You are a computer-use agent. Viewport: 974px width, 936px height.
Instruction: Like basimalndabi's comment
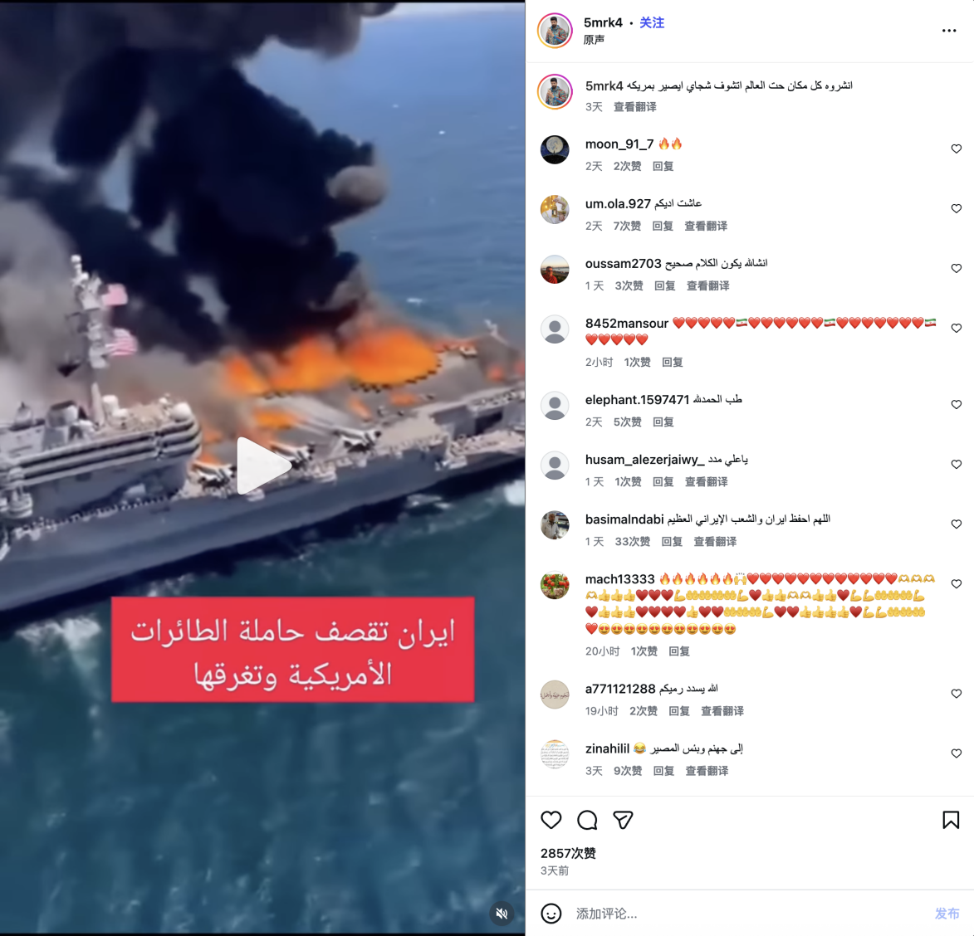pos(956,524)
